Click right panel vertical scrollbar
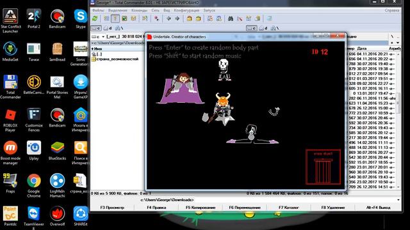The height and width of the screenshot is (230, 410). pos(398,120)
